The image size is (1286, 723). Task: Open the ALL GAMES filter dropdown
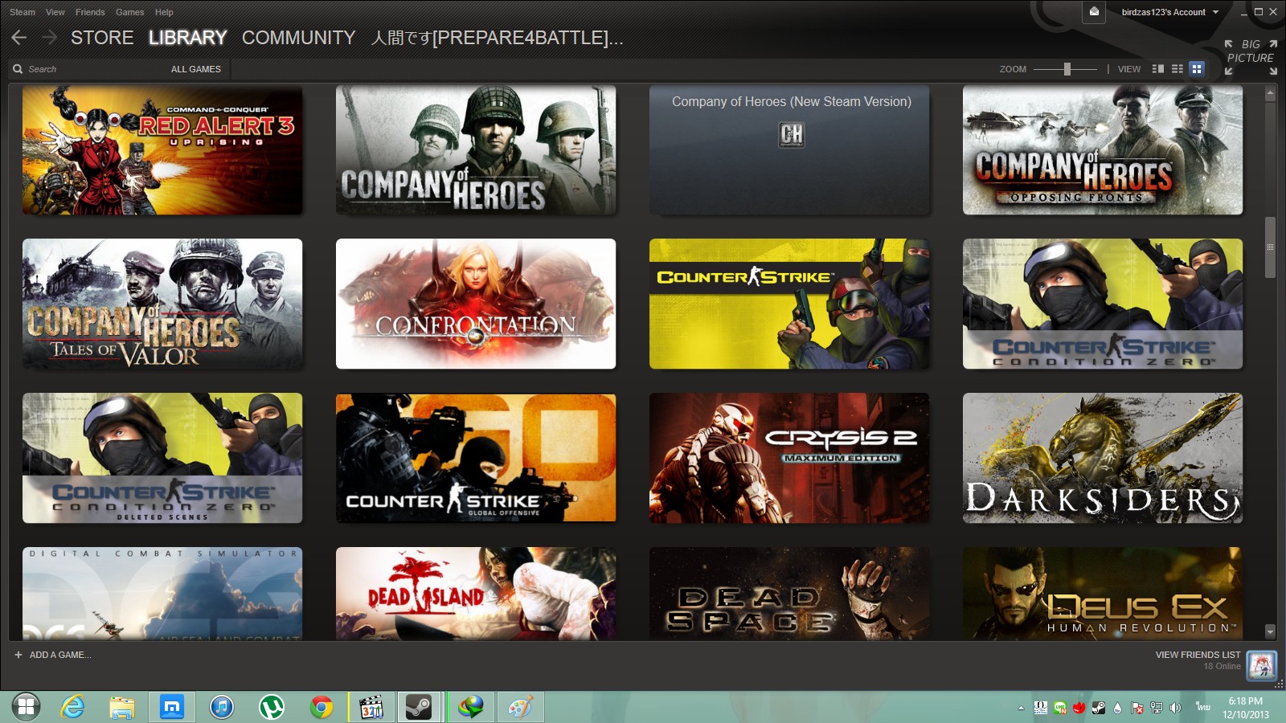point(196,69)
